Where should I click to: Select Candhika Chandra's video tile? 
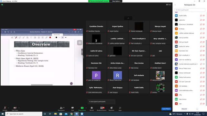(96, 26)
